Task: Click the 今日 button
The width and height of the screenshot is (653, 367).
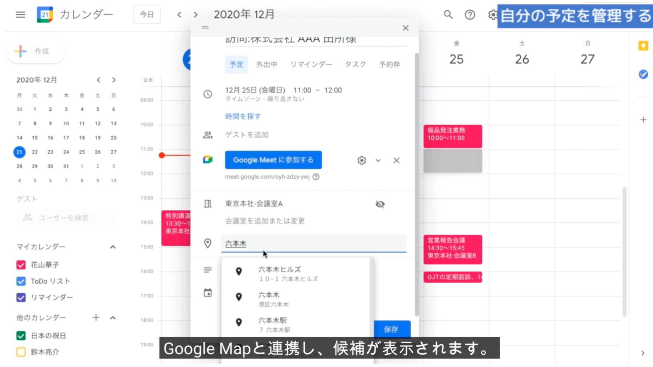Action: click(x=147, y=15)
